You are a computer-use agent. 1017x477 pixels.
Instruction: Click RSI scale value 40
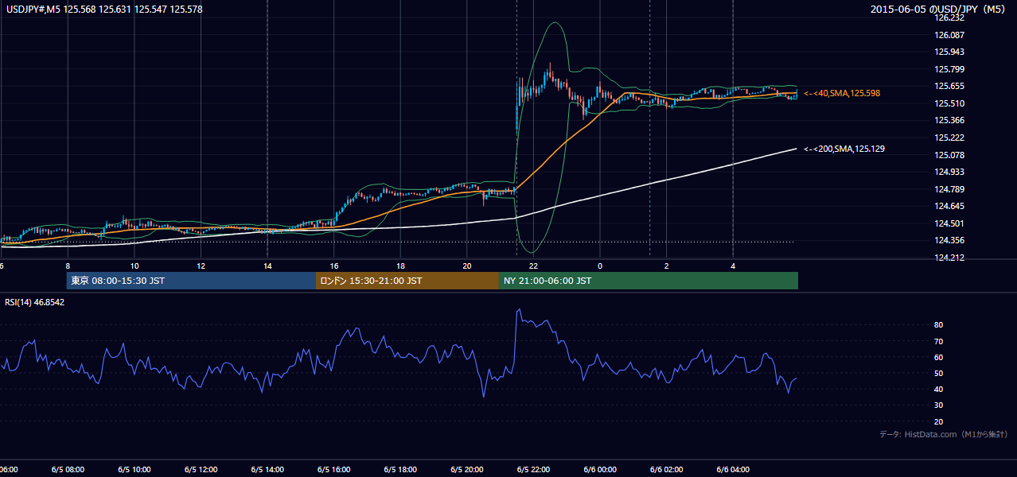point(939,389)
